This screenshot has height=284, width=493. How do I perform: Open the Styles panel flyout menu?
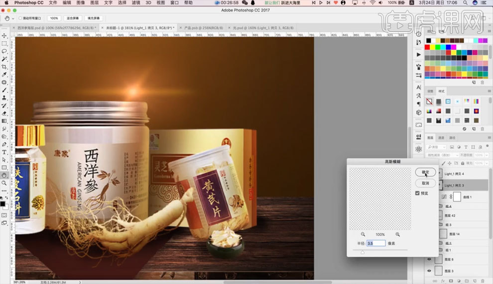coord(489,91)
